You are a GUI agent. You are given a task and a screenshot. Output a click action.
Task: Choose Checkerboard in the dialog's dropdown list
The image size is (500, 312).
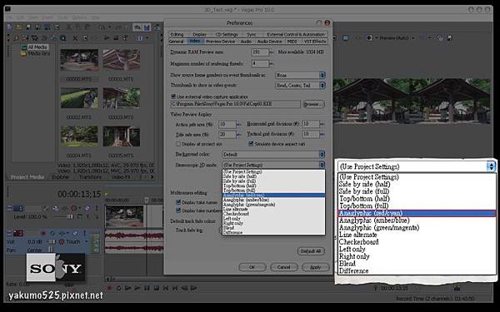[273, 214]
